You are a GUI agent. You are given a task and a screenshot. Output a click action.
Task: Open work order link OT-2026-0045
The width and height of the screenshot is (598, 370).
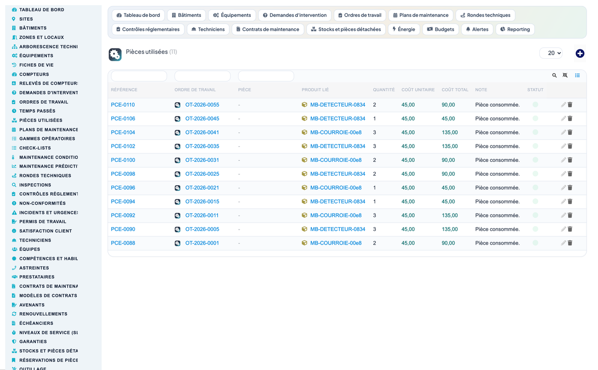(202, 119)
